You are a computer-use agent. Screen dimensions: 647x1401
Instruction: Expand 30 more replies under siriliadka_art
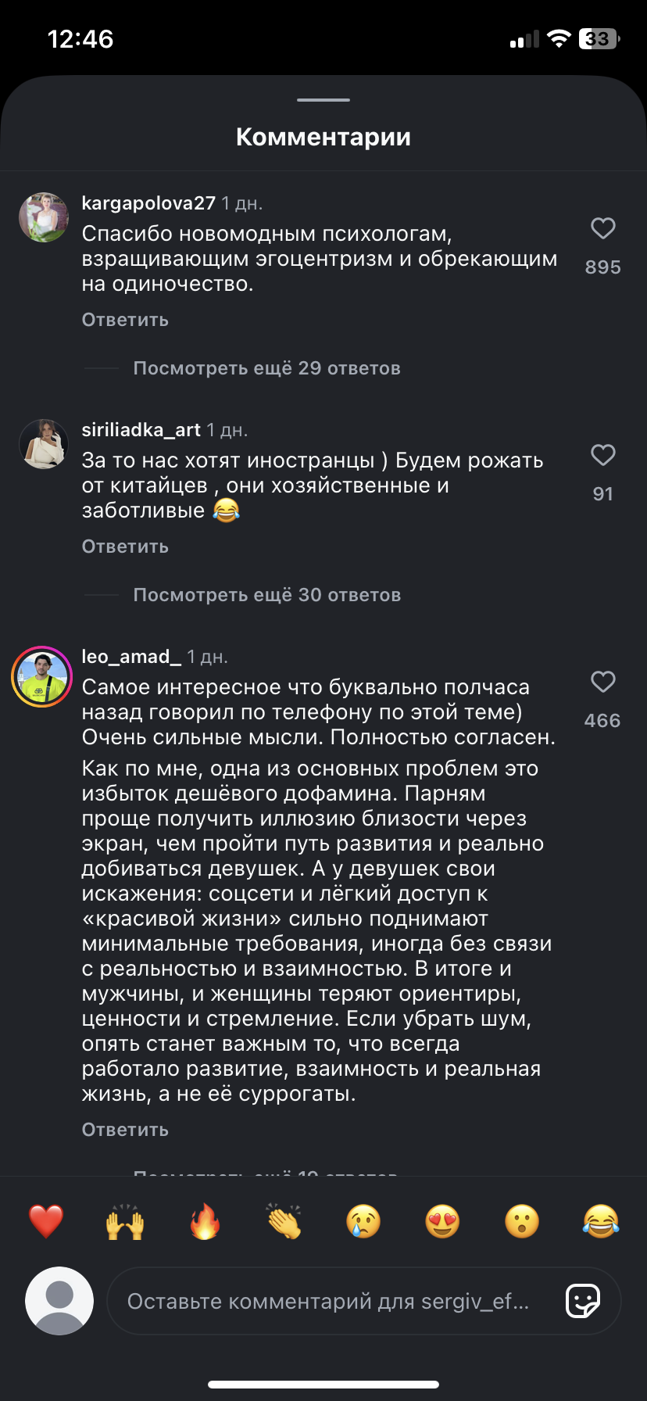266,595
